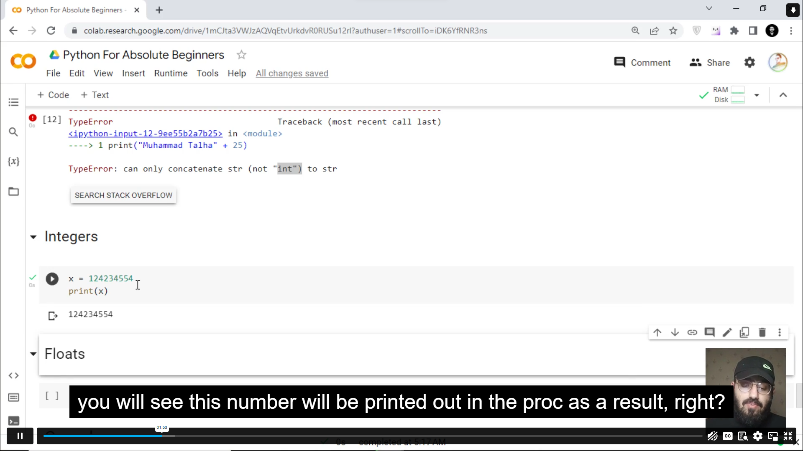The image size is (803, 451).
Task: Collapse the Integers section
Action: [x=33, y=236]
